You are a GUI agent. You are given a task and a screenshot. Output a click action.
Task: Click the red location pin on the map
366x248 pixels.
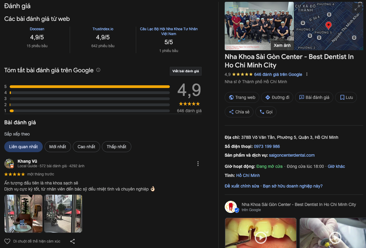click(328, 25)
